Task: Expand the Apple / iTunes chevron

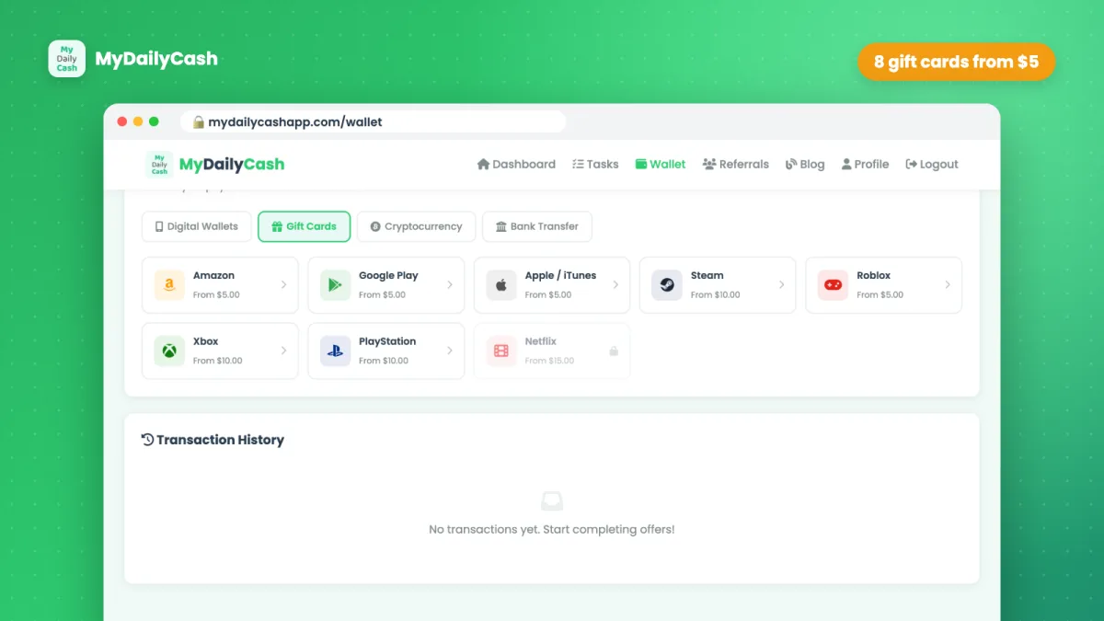Action: point(615,285)
